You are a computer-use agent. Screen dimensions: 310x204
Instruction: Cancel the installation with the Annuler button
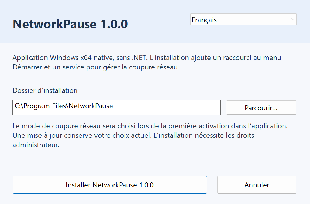pyautogui.click(x=257, y=184)
